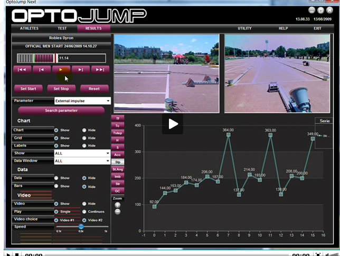This screenshot has width=340, height=256.
Task: Step back one frame in the video
Action: [42, 70]
